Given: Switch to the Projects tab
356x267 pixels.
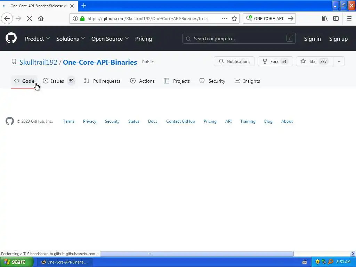Looking at the screenshot, I should tap(177, 81).
